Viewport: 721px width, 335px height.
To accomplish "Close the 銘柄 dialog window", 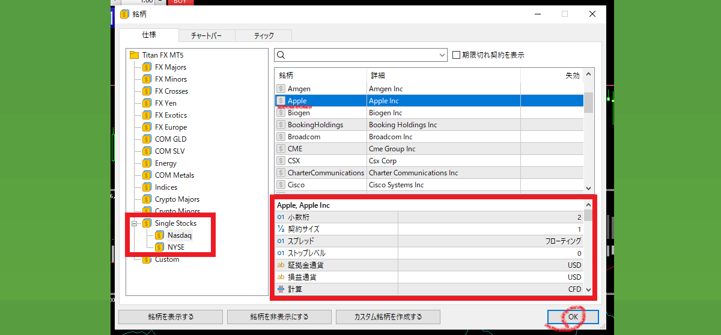I will click(592, 14).
